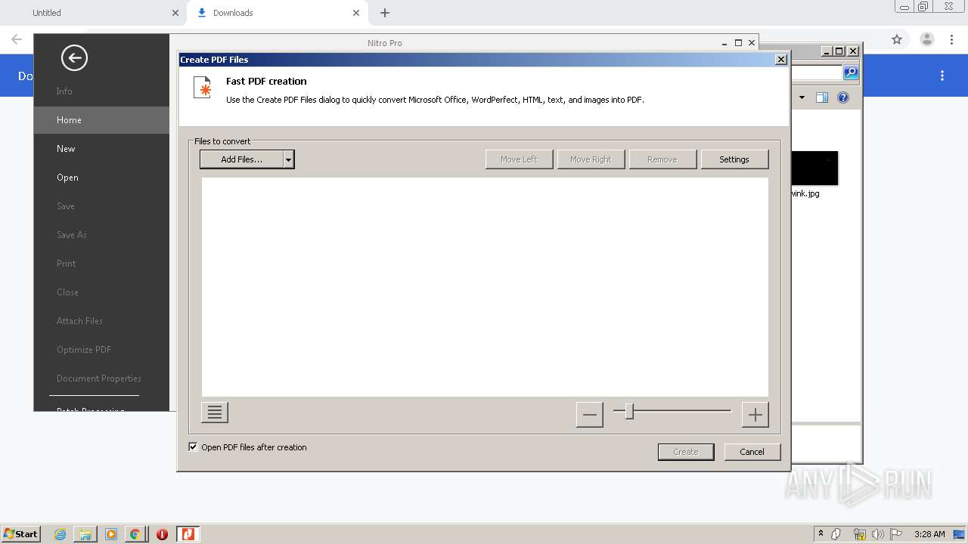Click the Move Left button
Image resolution: width=968 pixels, height=544 pixels.
(519, 159)
